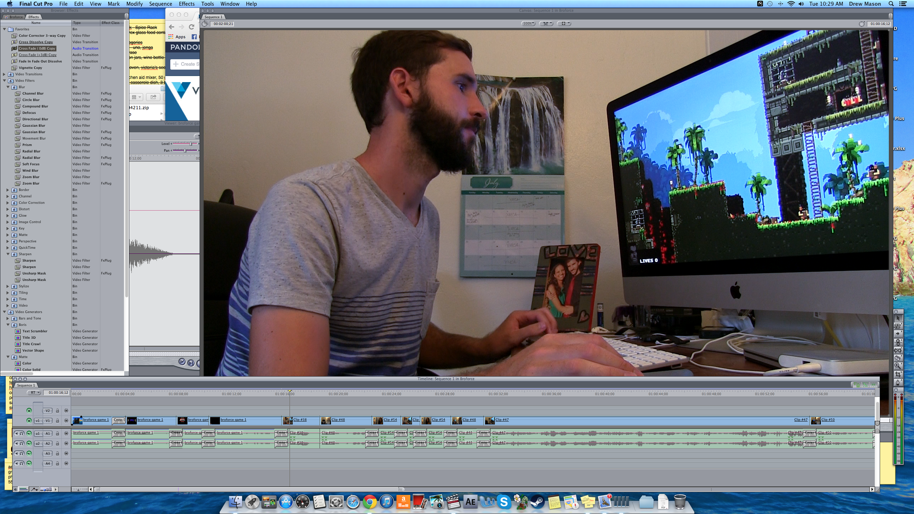Toggle clip overlays at timeline bottom

[x=35, y=489]
